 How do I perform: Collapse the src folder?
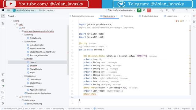(12, 21)
